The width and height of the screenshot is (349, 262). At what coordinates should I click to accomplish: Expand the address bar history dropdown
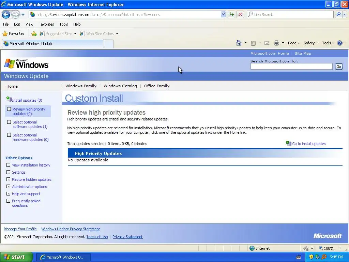(x=223, y=14)
